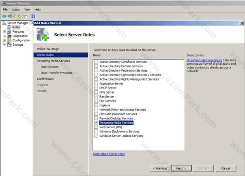The height and width of the screenshot is (176, 245).
Task: Expand the Configuration tree node
Action: click(4, 40)
